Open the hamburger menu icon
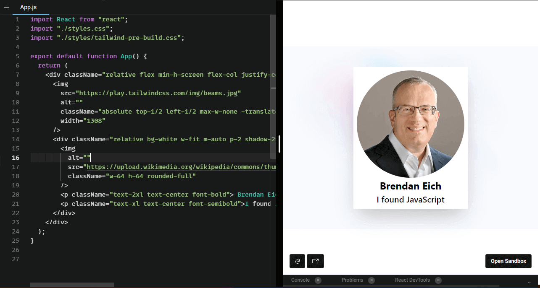540x288 pixels. (x=6, y=8)
